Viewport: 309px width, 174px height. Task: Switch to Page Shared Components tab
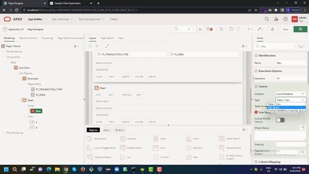pos(70,38)
